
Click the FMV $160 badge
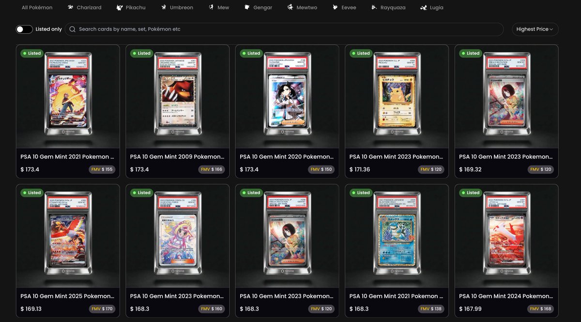click(212, 308)
